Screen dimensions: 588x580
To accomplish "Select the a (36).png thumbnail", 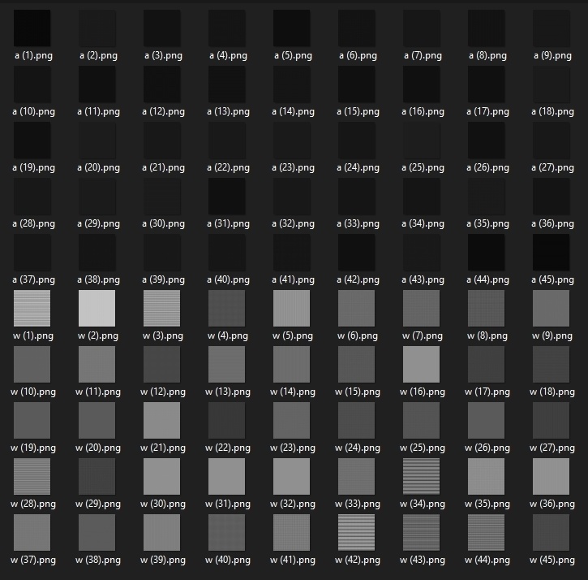I will tap(551, 196).
